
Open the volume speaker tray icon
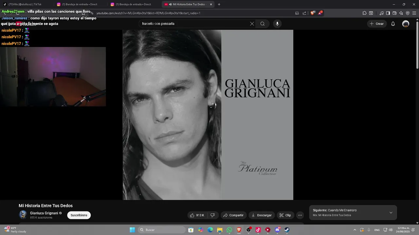391,230
